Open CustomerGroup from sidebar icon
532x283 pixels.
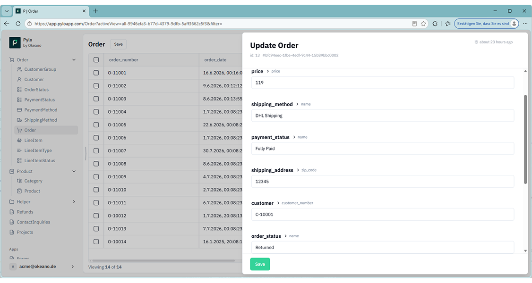(x=19, y=69)
